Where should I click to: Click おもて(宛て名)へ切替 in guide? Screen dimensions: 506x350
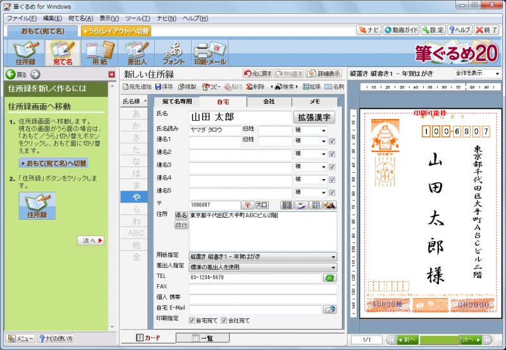(54, 163)
